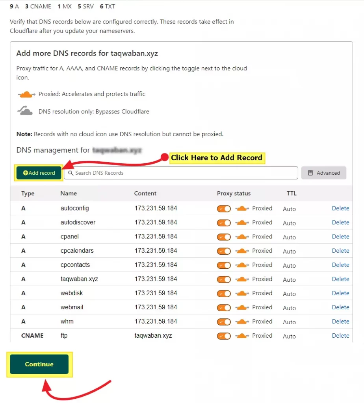Click the TTL column header
The image size is (364, 403).
coord(292,193)
